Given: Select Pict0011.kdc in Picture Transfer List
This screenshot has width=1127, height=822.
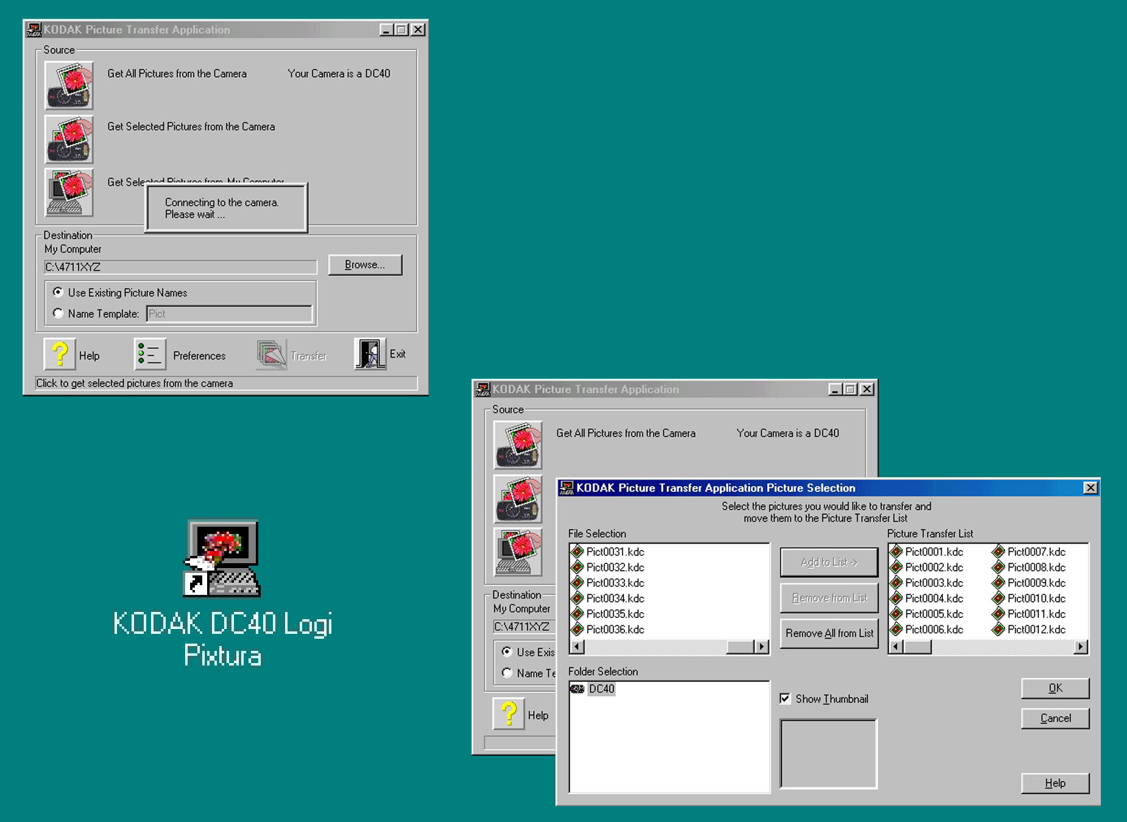Looking at the screenshot, I should click(1029, 614).
